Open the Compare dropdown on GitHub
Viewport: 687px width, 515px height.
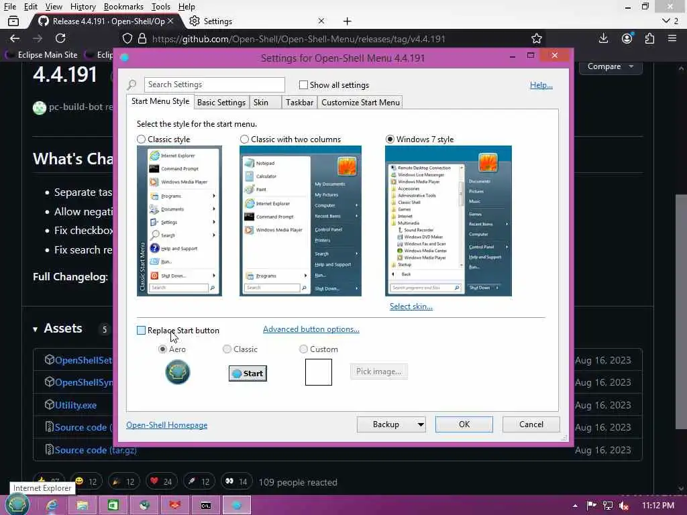pyautogui.click(x=611, y=66)
